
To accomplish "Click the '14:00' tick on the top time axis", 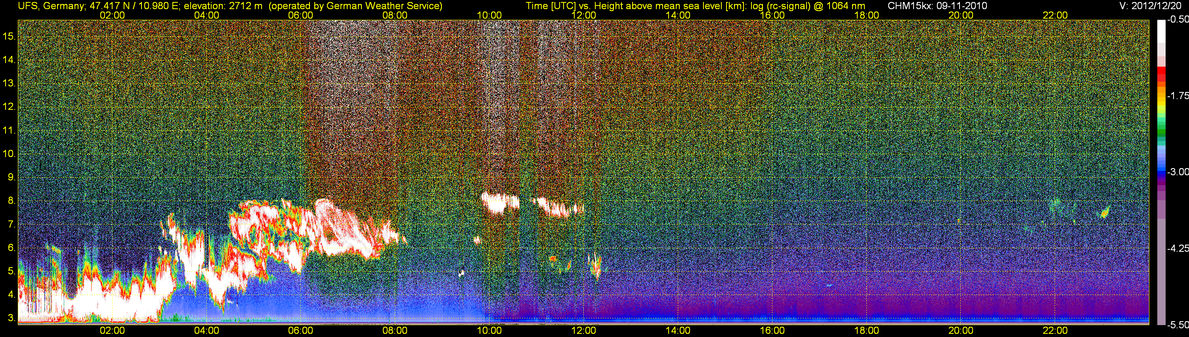I will [x=678, y=15].
